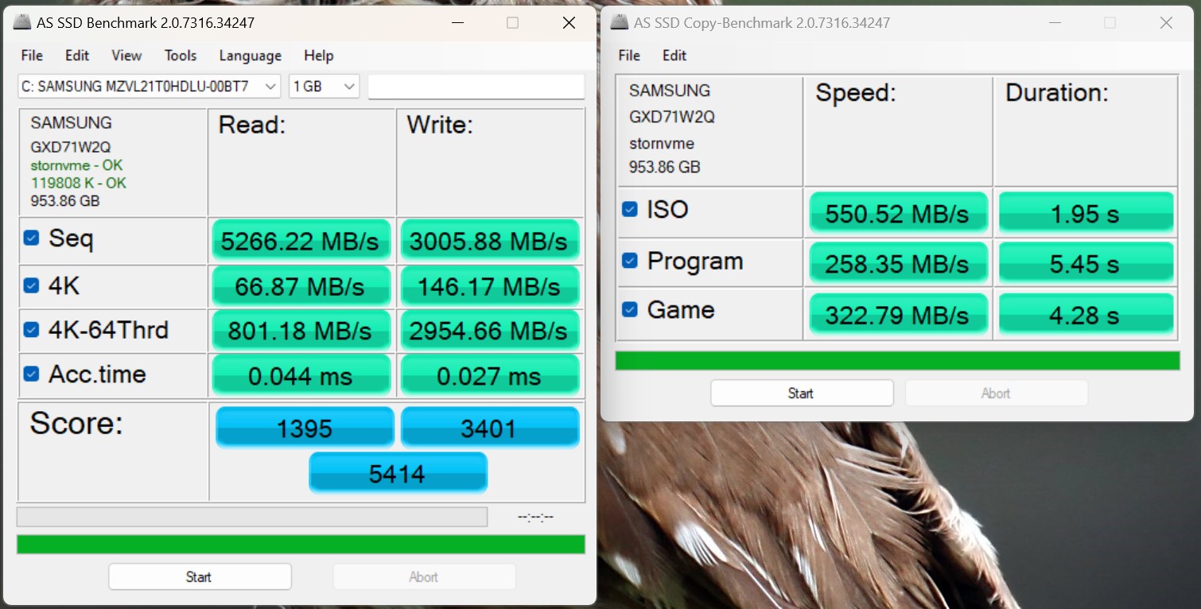Close the AS SSD Benchmark window
Viewport: 1201px width, 609px height.
point(569,23)
